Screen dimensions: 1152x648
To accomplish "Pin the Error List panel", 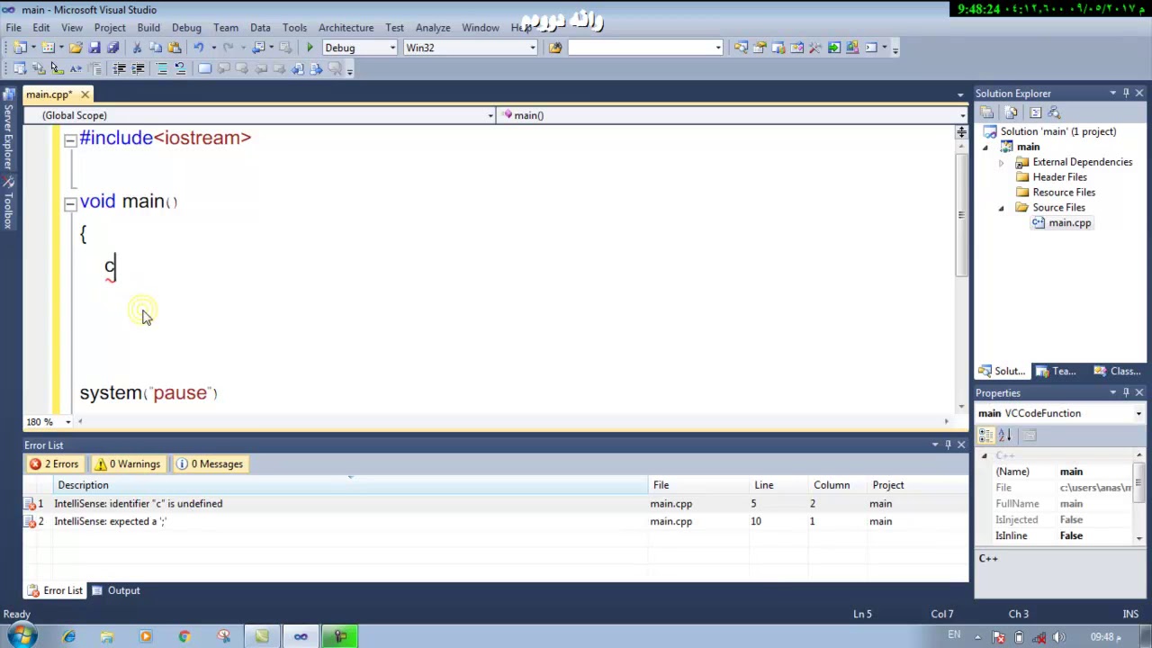I will (948, 445).
